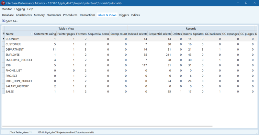Sort by Pointer pages column header
Image resolution: width=259 pixels, height=135 pixels.
(66, 34)
